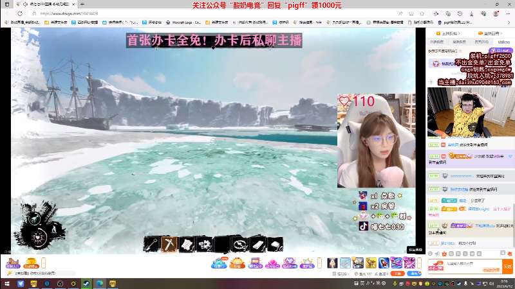Viewport: 515px width, 289px height.
Task: Expand the left activity bar arrow
Action: pos(43,263)
